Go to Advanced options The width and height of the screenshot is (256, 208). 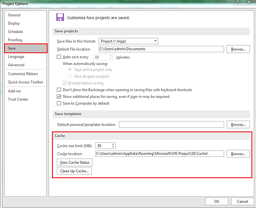click(x=16, y=65)
